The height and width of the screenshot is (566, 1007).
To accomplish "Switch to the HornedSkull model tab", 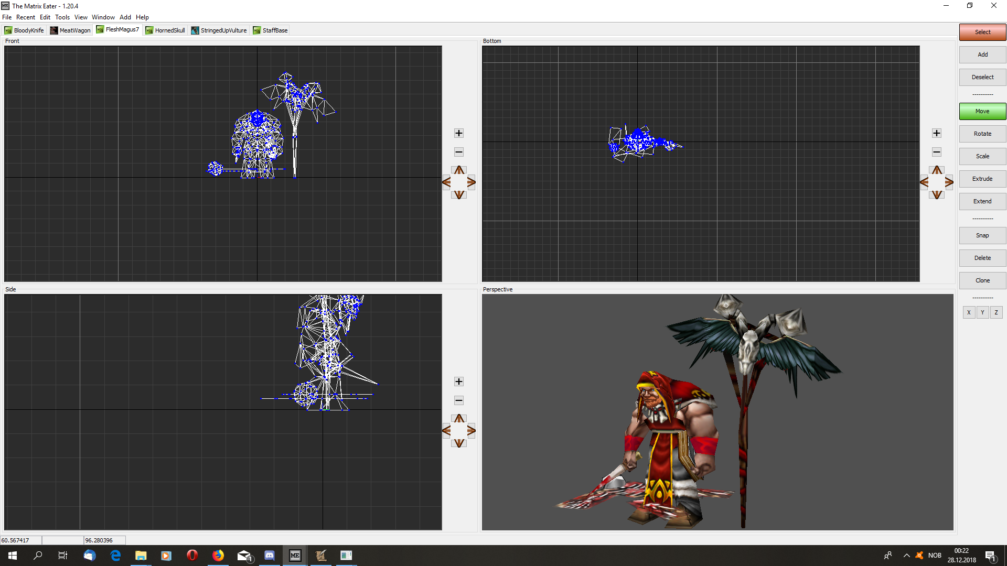I will 165,30.
